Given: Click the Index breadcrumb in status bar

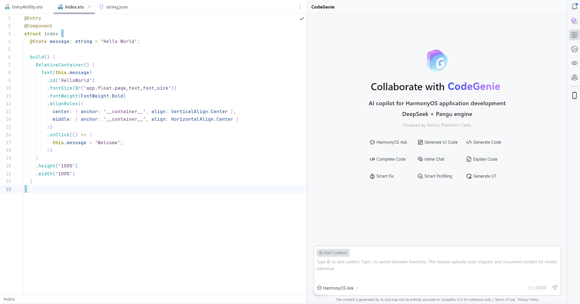Looking at the screenshot, I should point(9,299).
